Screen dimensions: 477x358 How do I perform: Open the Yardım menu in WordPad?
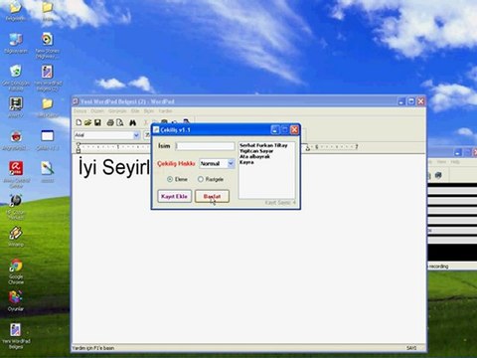tap(165, 111)
